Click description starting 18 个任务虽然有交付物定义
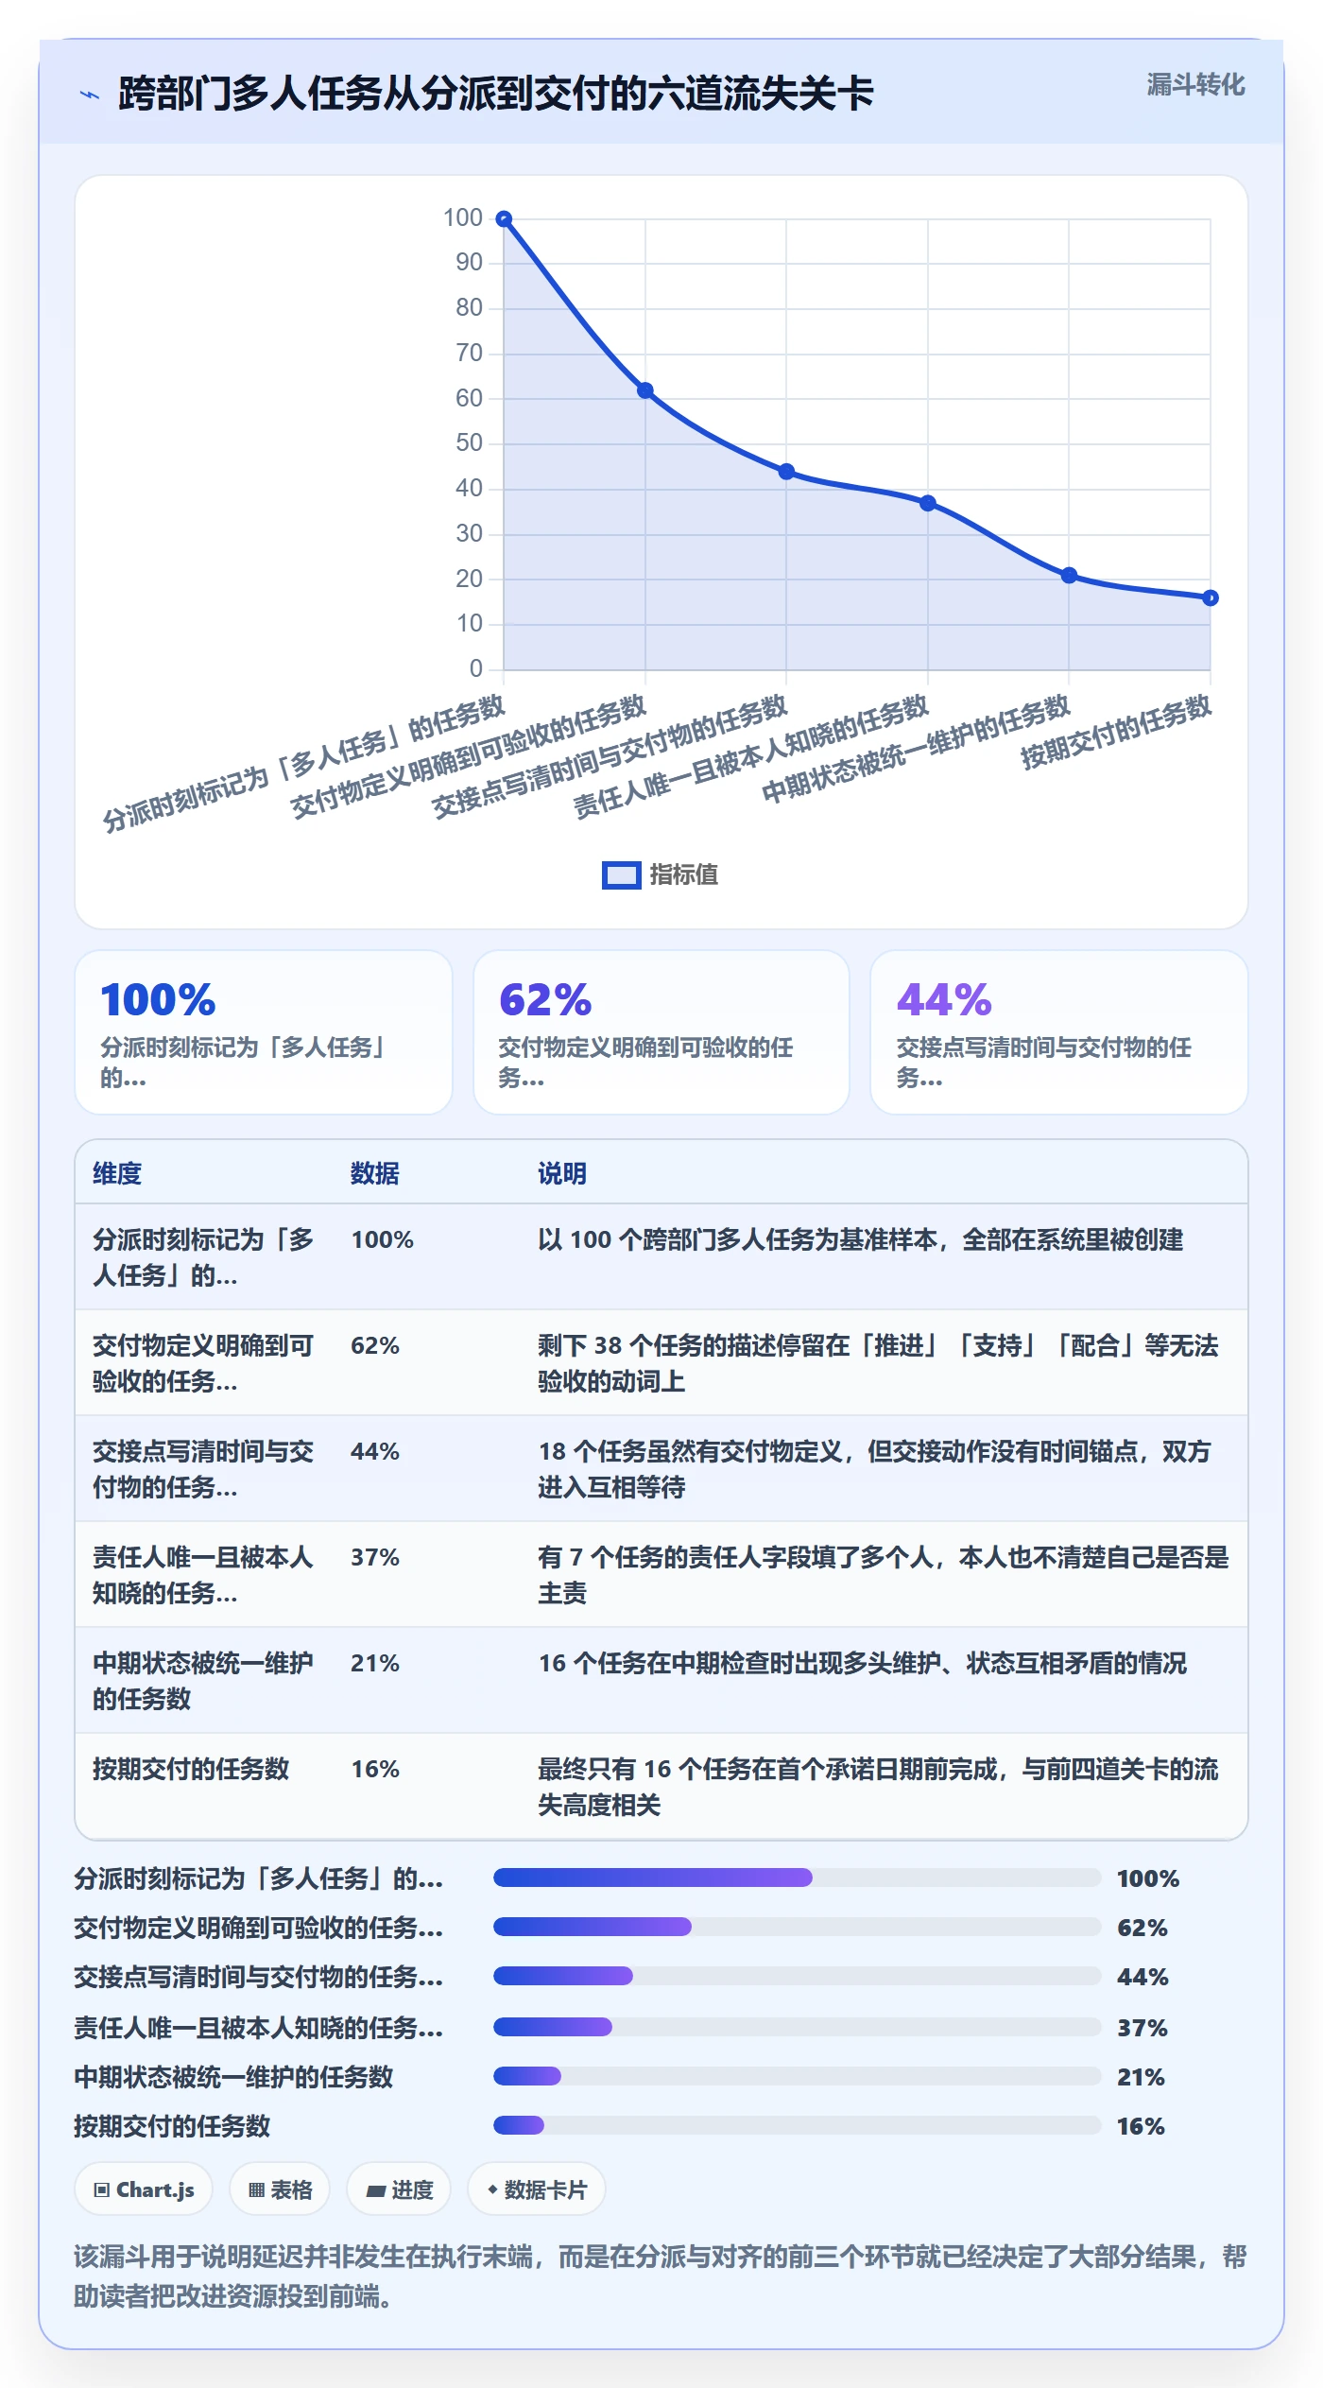Image resolution: width=1323 pixels, height=2388 pixels. 874,1469
